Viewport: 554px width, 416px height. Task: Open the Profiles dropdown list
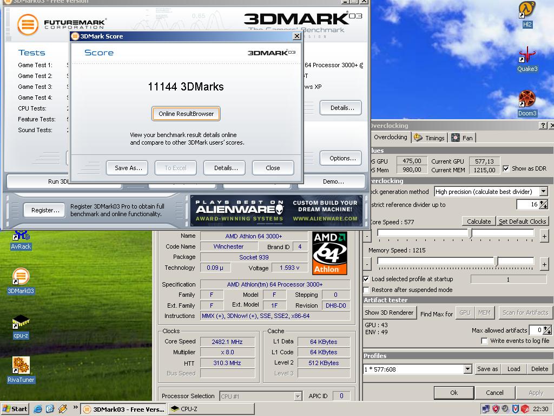tap(467, 369)
